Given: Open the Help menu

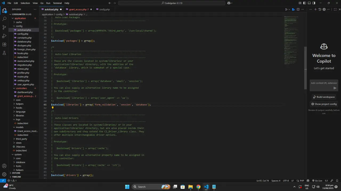Looking at the screenshot, I should [67, 3].
